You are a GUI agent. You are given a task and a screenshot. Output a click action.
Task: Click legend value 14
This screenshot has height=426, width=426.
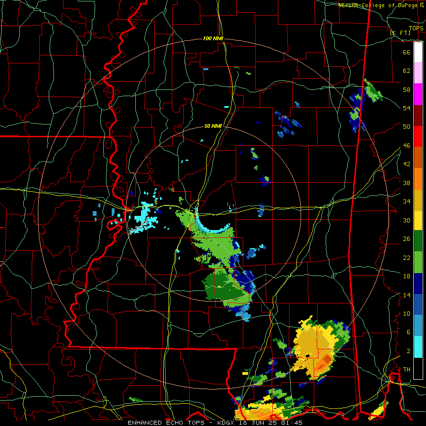407,295
